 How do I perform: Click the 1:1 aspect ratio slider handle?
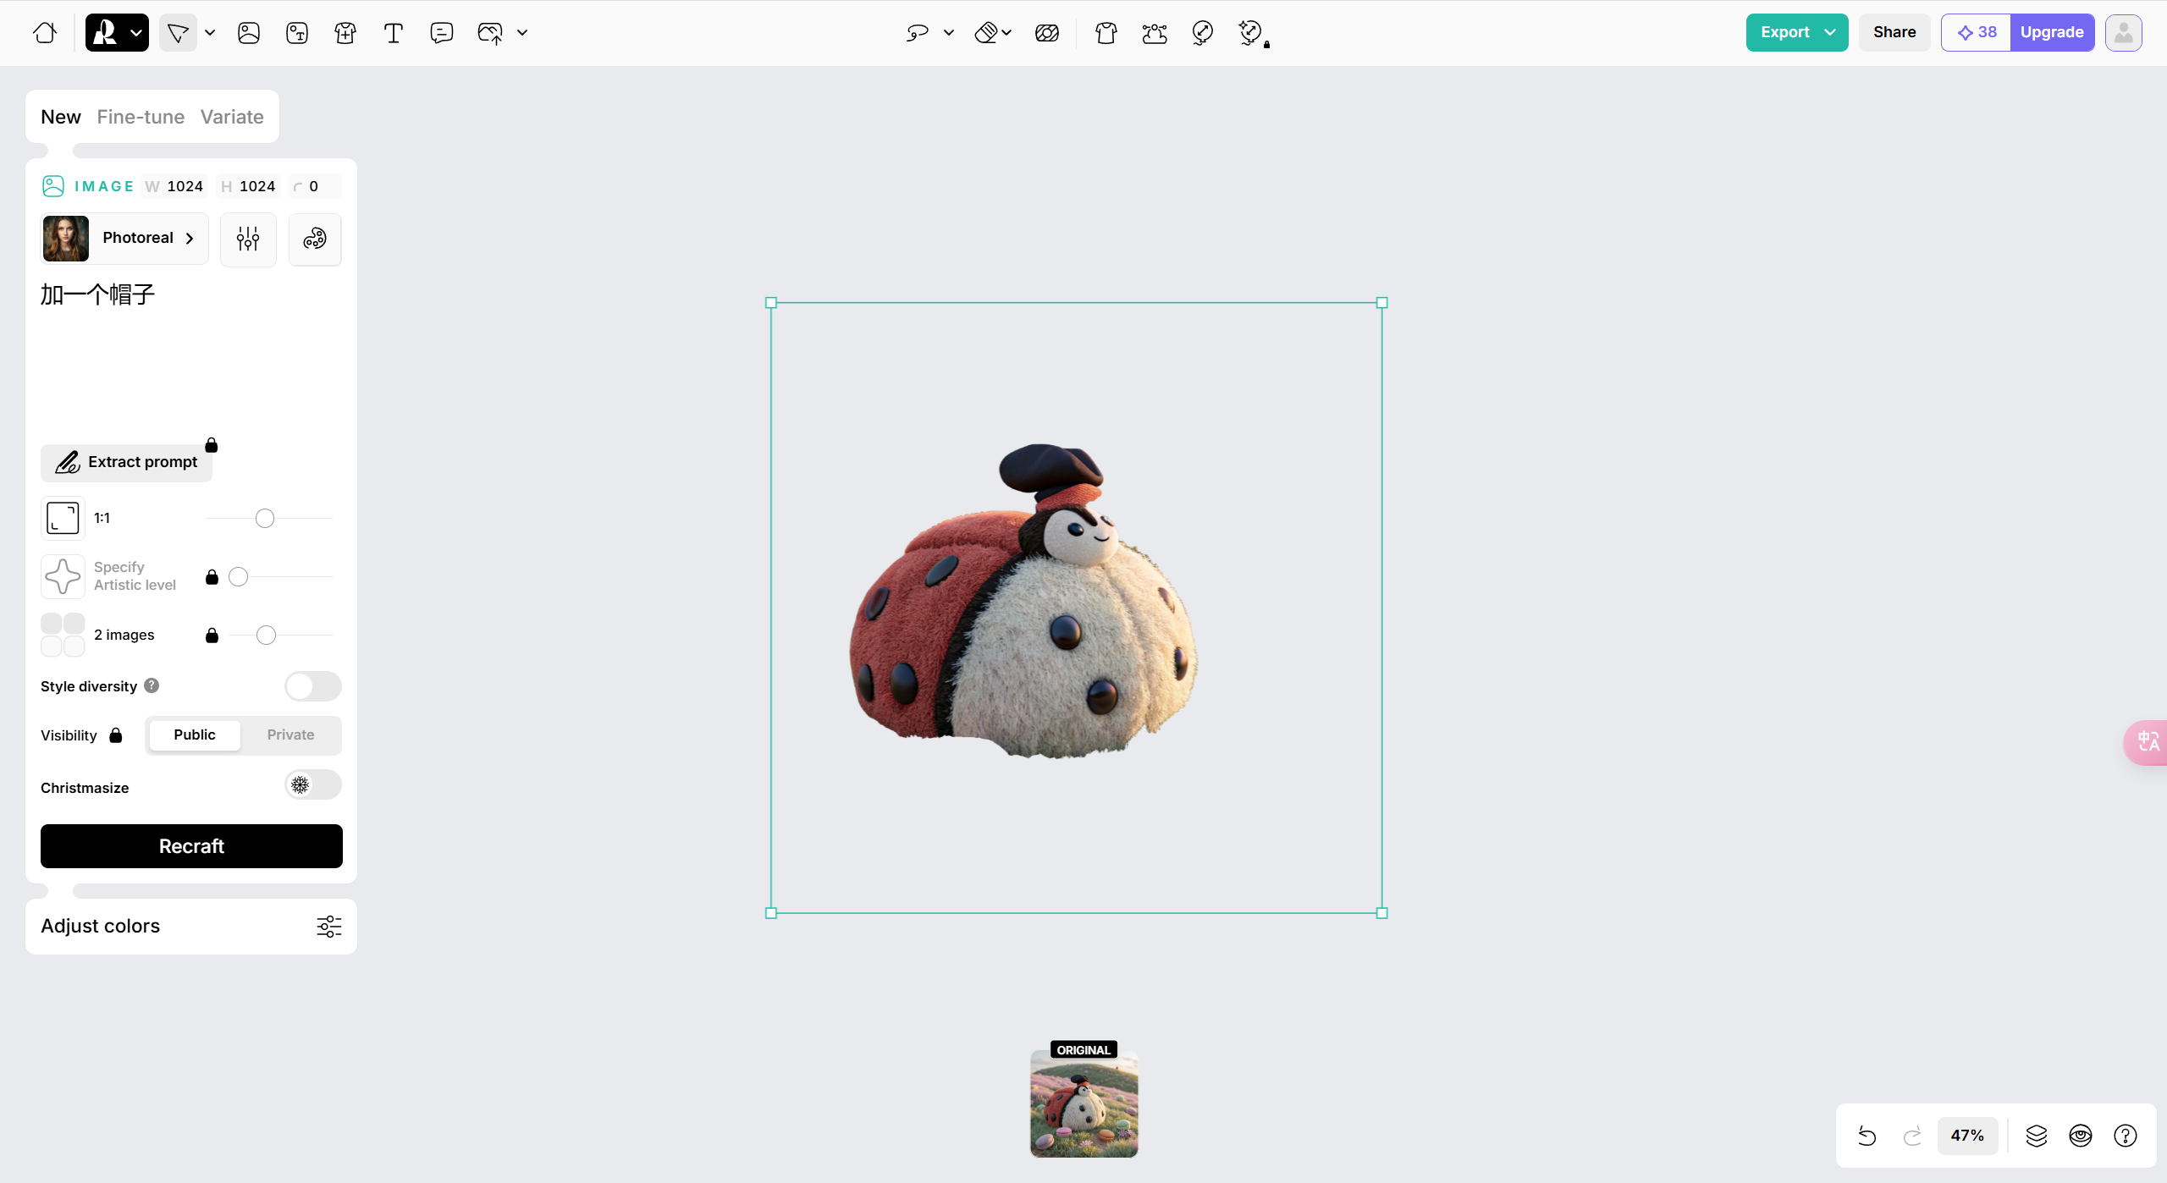(265, 518)
